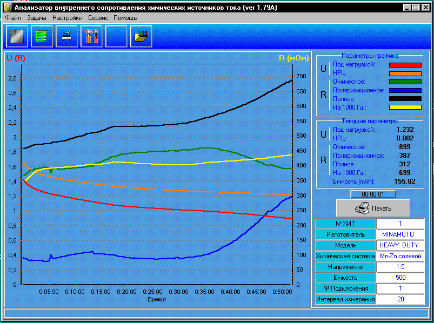Screen dimensions: 434x323
Task: Open the hammer and screwdriver settings tool
Action: pos(91,36)
